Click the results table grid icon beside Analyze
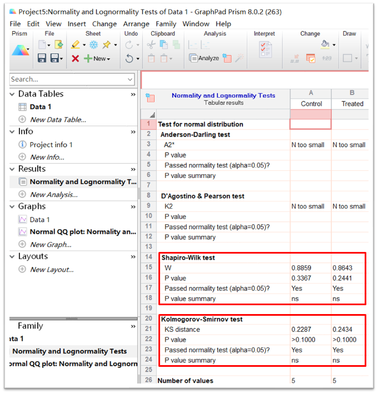This screenshot has height=394, width=378. [227, 58]
